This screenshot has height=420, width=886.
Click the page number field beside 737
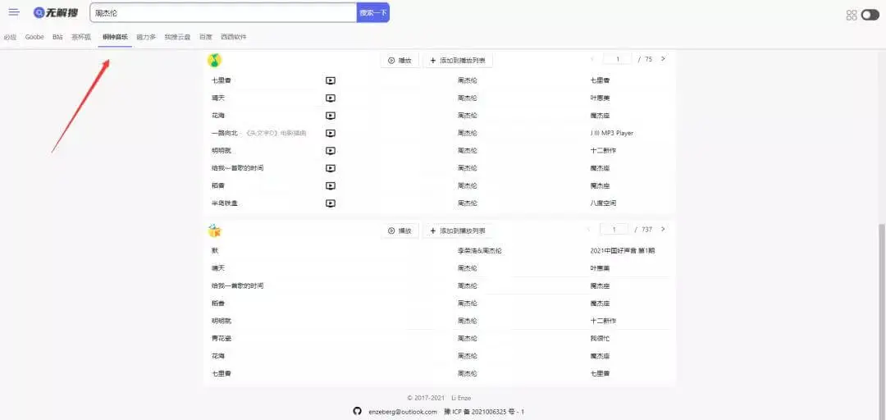(614, 230)
